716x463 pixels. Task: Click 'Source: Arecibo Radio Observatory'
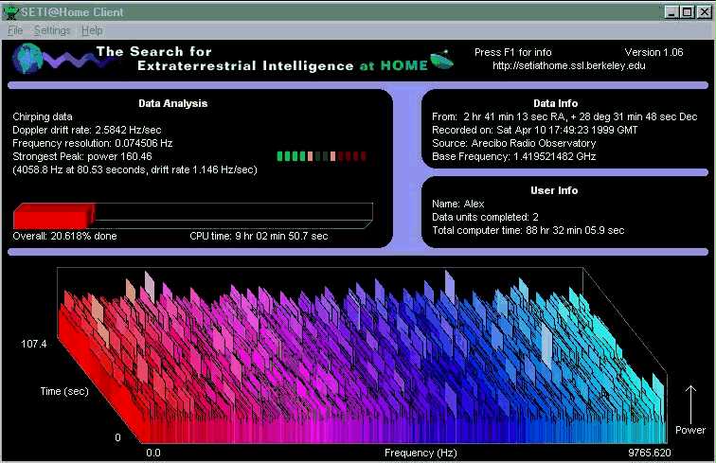click(x=513, y=143)
